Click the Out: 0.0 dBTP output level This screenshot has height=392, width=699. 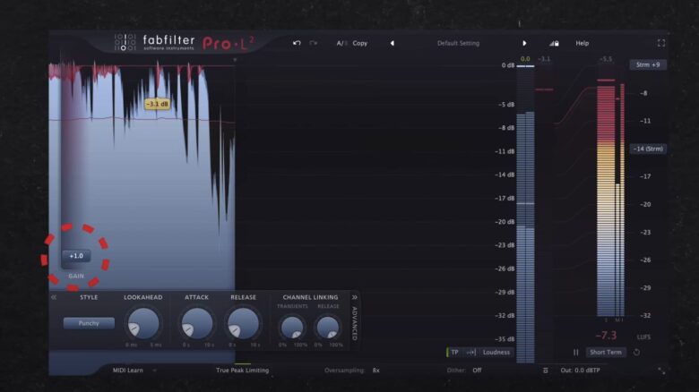point(581,371)
